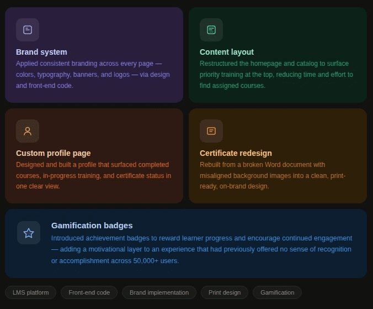Click the text 'Restructured the homepage and catalog'

click(259, 64)
